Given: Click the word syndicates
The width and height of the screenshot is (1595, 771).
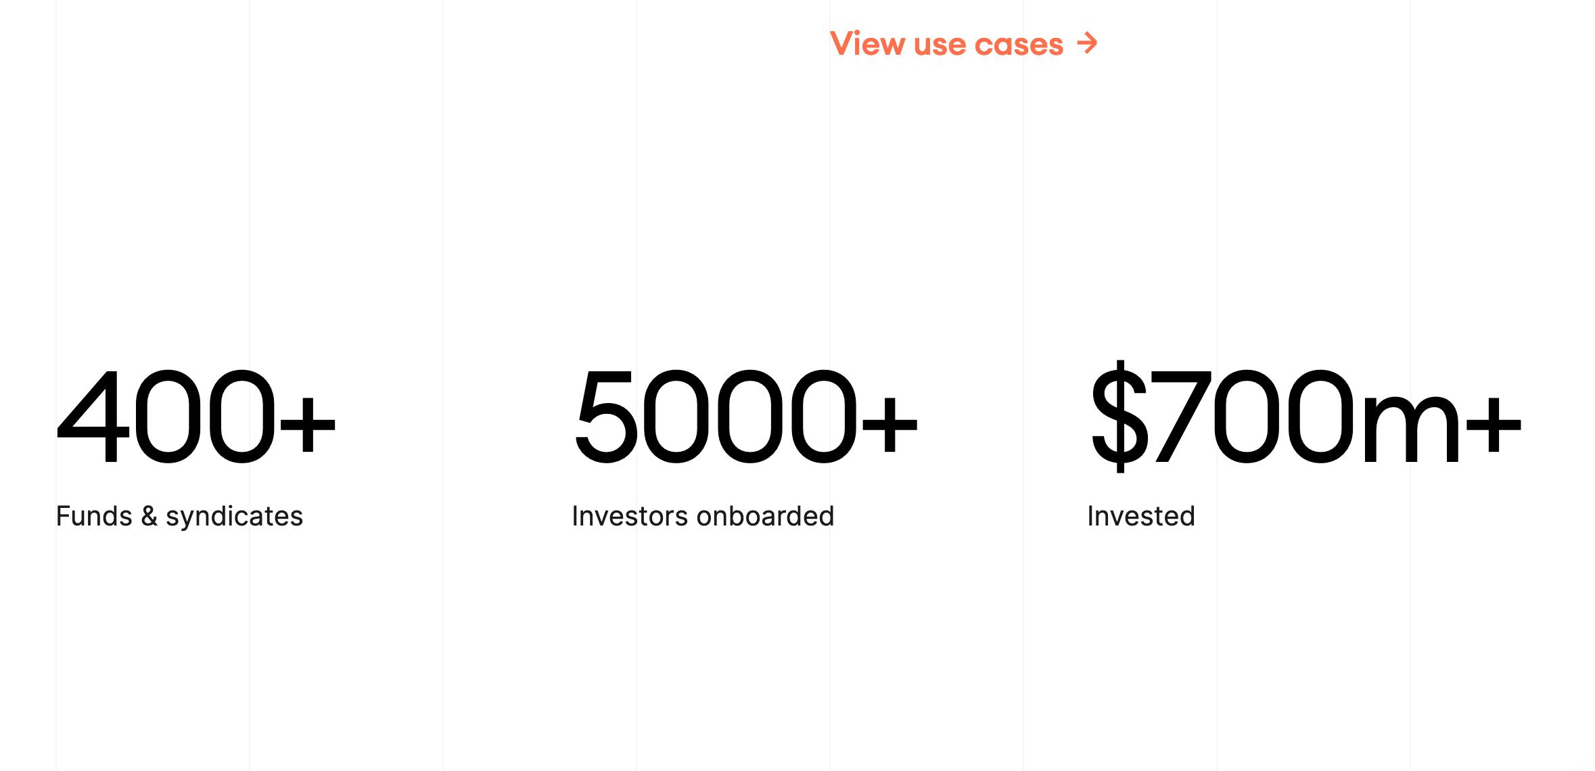Looking at the screenshot, I should coord(234,517).
